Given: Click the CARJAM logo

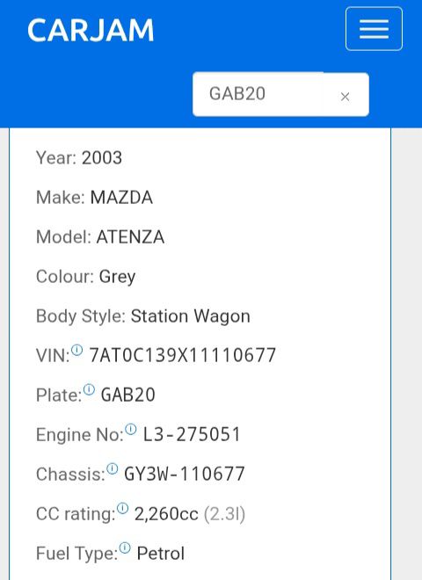Looking at the screenshot, I should point(91,31).
